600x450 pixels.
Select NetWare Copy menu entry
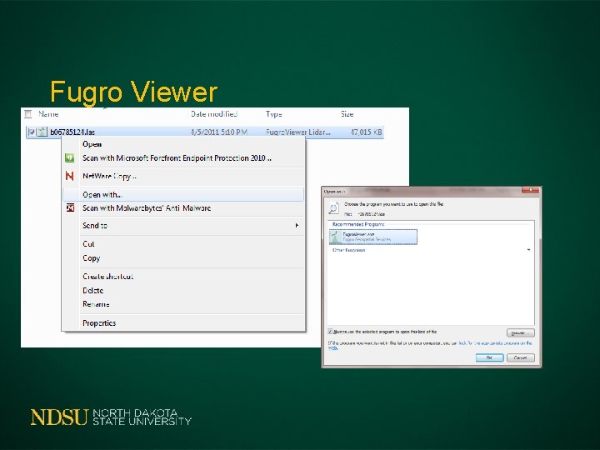coord(109,176)
